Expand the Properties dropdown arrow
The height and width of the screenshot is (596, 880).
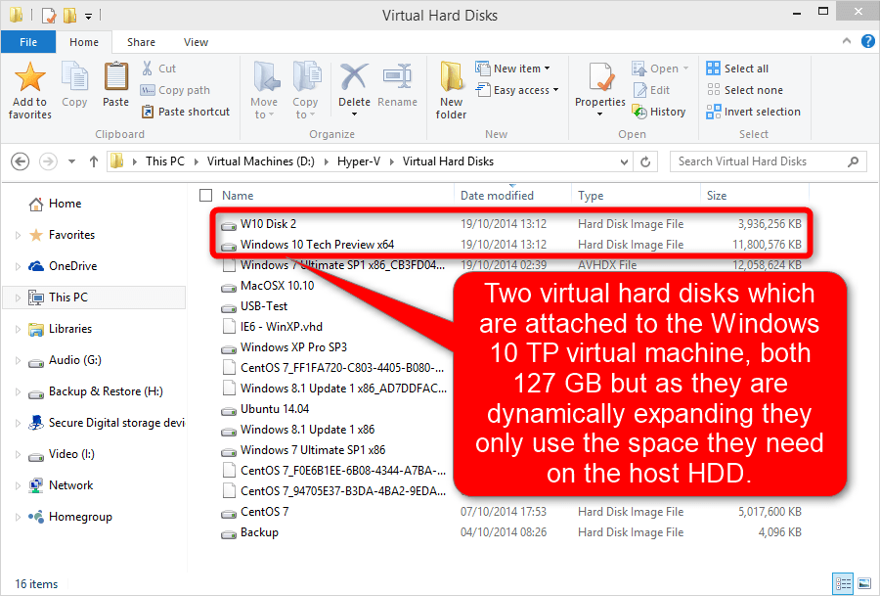pyautogui.click(x=599, y=115)
